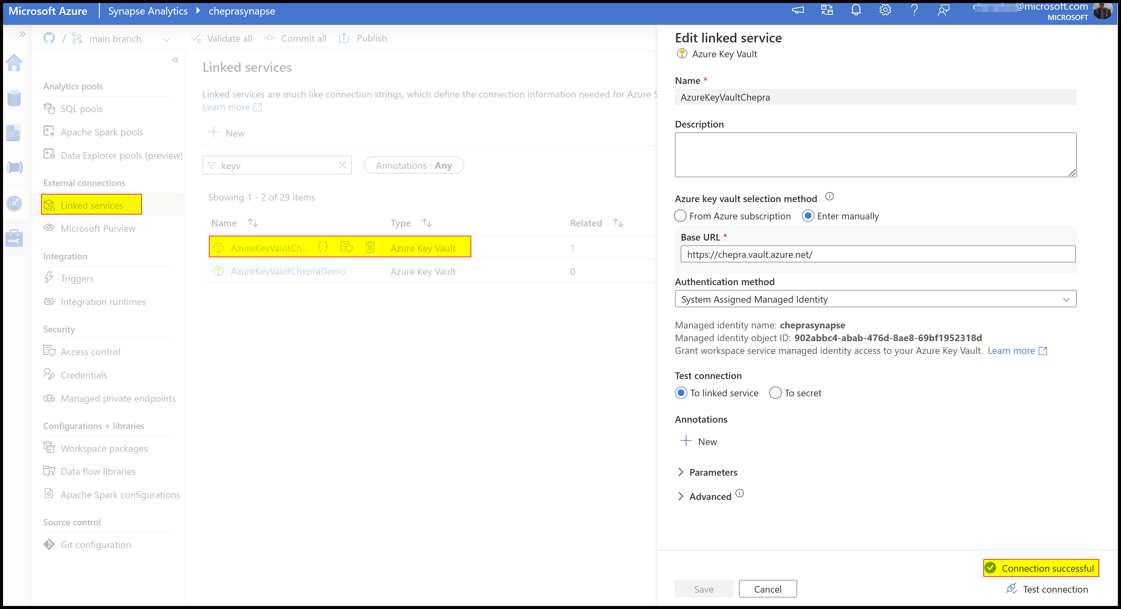Viewport: 1121px width, 609px height.
Task: Expand the Parameters section
Action: click(708, 472)
